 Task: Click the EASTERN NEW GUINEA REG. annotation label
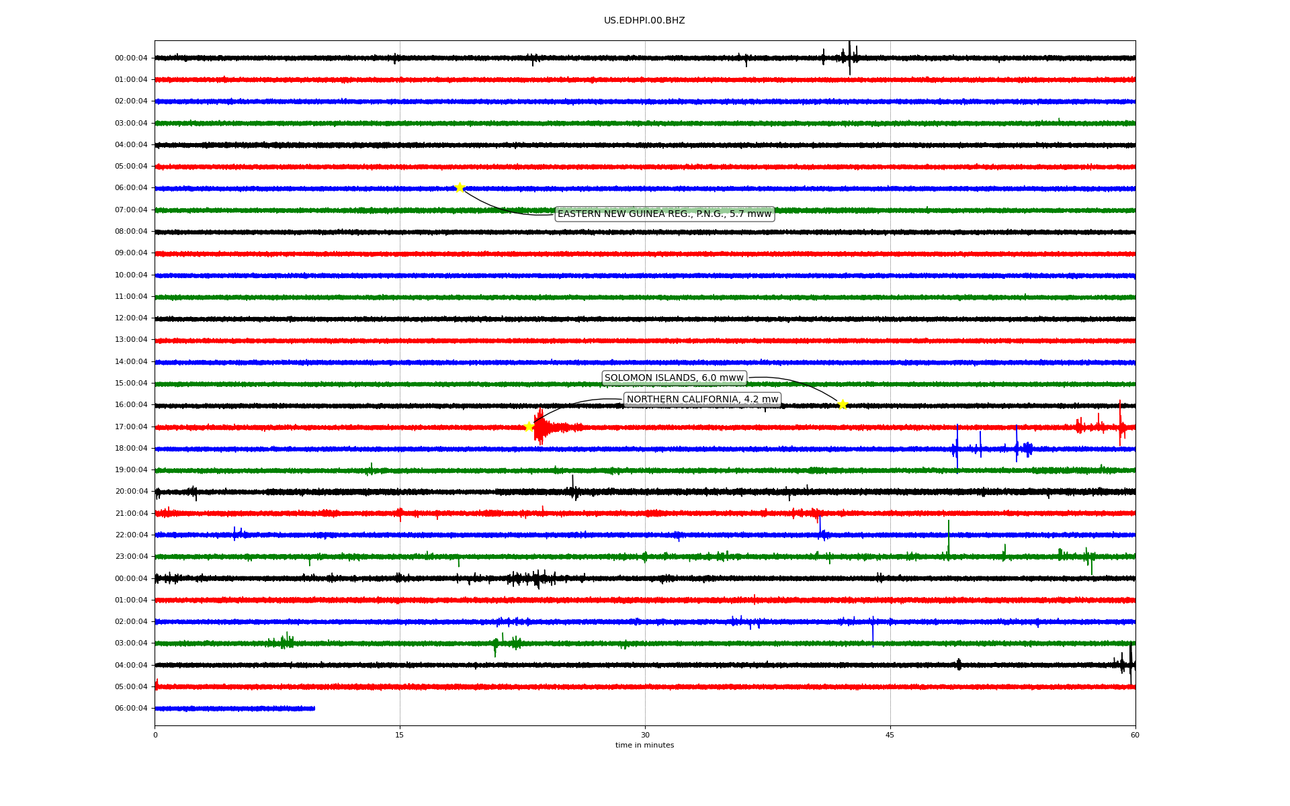pyautogui.click(x=664, y=214)
